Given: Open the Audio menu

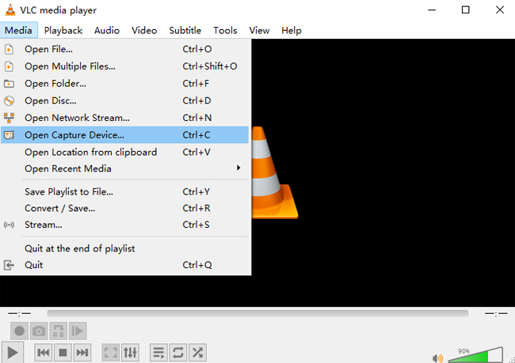Looking at the screenshot, I should (x=107, y=30).
